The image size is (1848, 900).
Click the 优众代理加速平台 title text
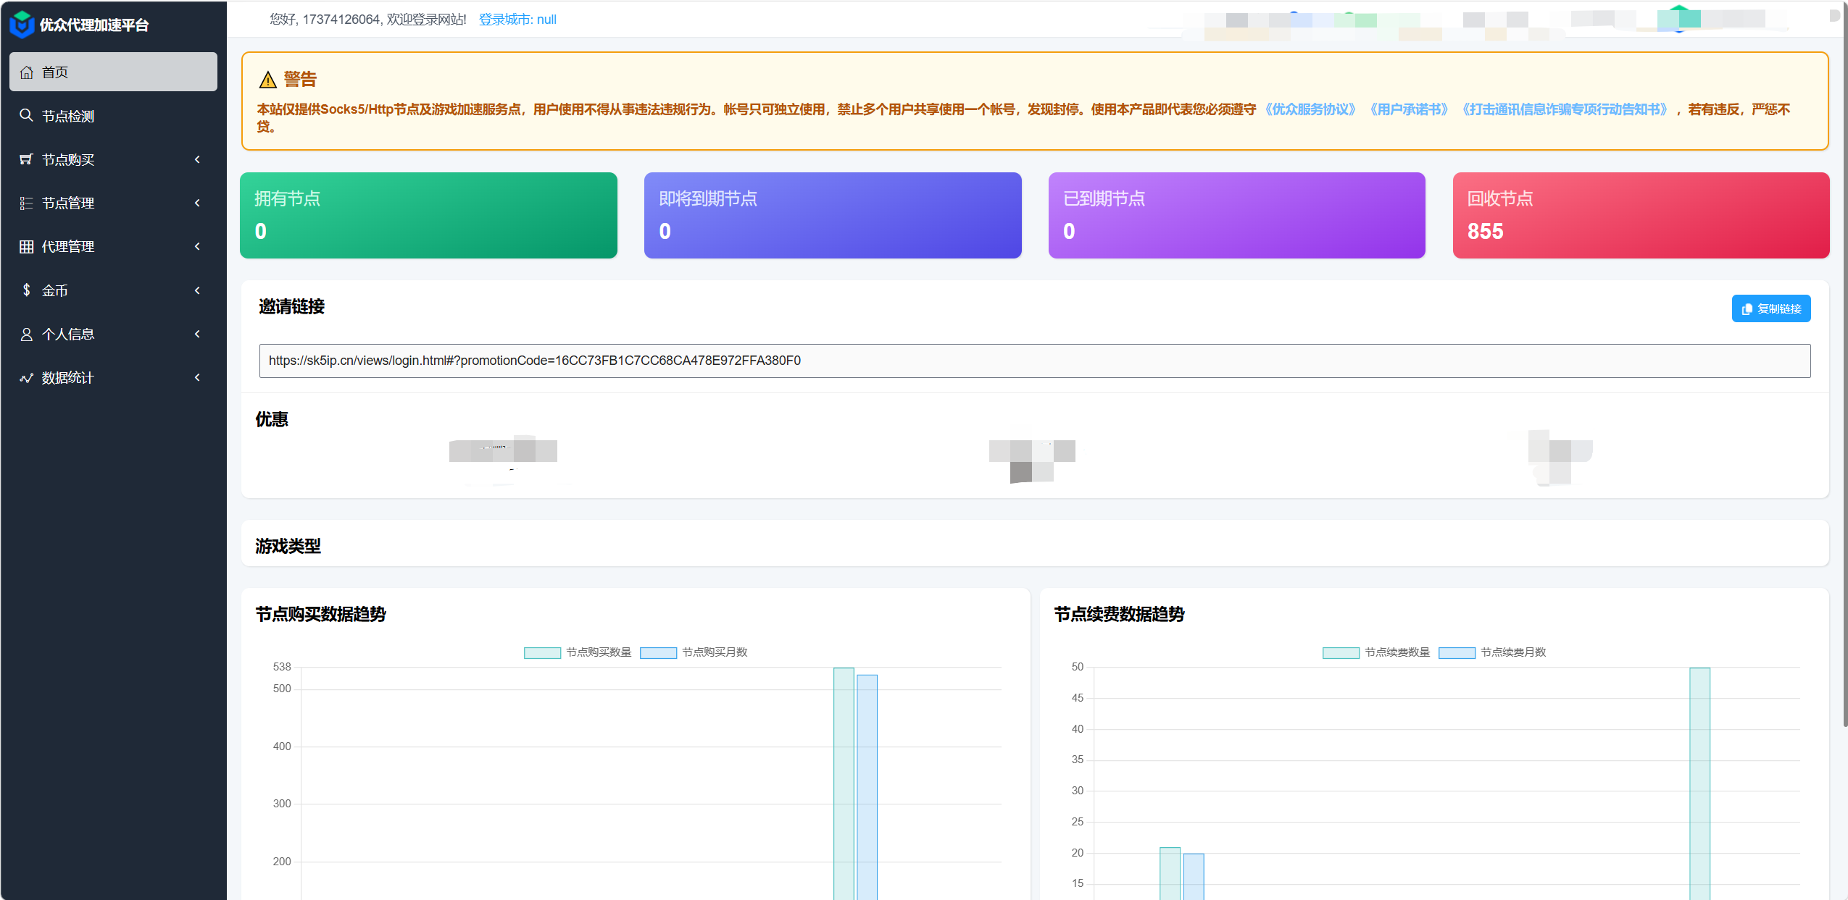(94, 25)
